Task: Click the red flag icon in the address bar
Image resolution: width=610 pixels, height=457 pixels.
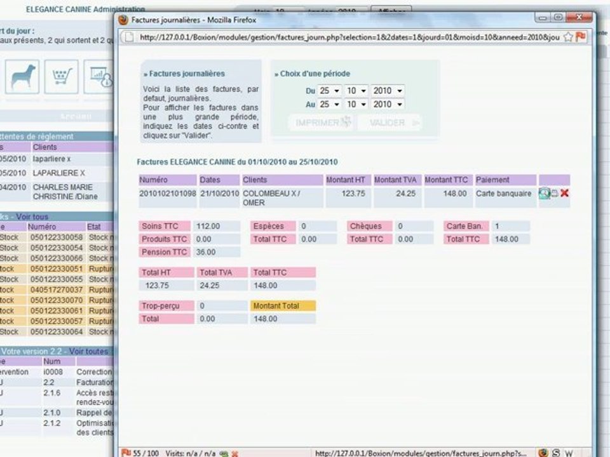Action: pyautogui.click(x=580, y=37)
